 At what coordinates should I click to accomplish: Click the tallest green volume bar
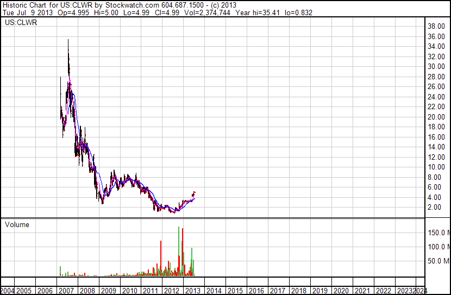click(179, 251)
